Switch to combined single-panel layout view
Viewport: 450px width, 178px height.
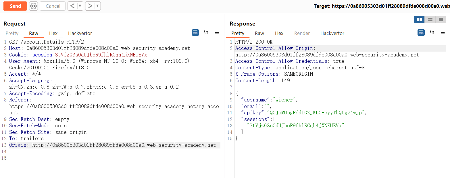point(441,19)
